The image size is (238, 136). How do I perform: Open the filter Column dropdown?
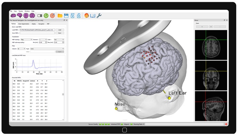(x=21, y=49)
